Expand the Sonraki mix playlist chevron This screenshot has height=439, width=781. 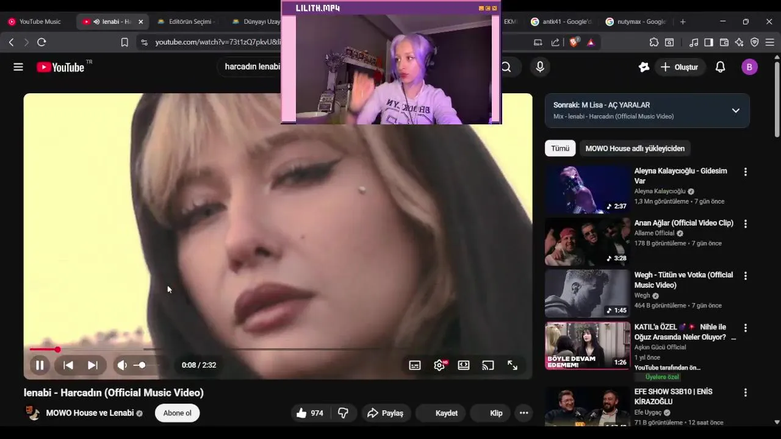(x=736, y=110)
